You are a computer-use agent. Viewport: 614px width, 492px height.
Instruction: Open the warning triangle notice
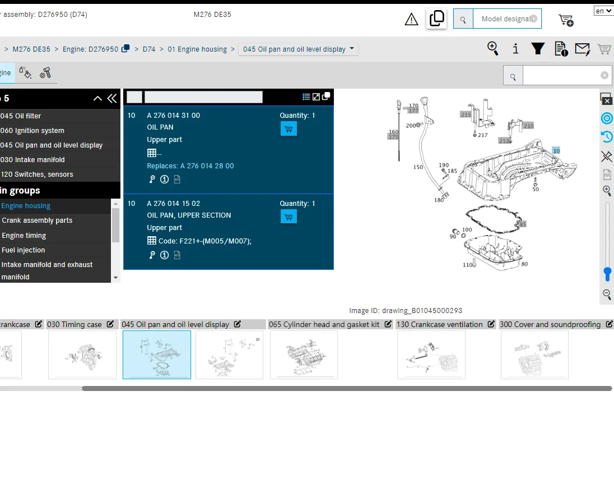pyautogui.click(x=411, y=19)
